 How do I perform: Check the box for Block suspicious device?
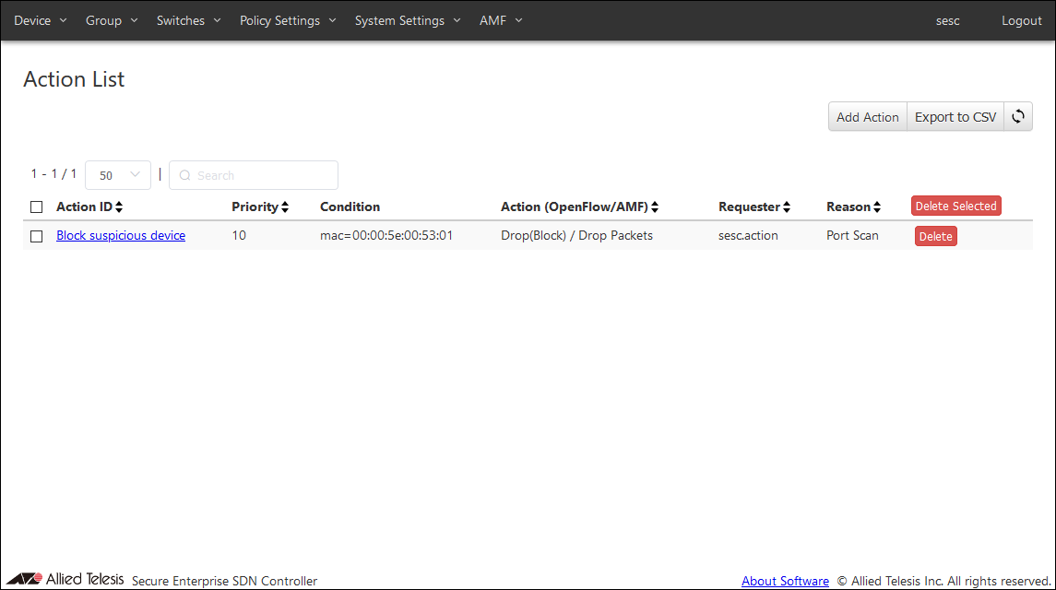(x=37, y=236)
